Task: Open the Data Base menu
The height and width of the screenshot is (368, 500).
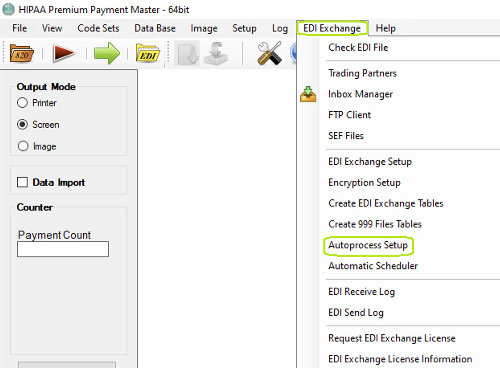Action: pos(155,29)
